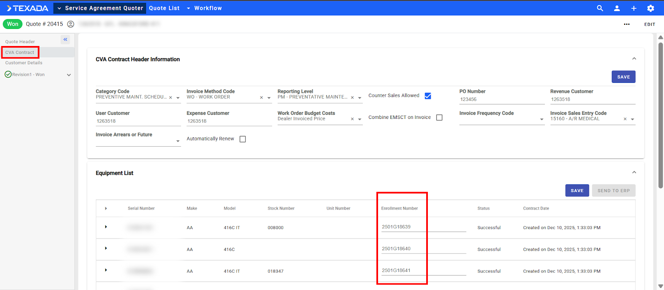Click the customer avatar icon beside quote number
The image size is (664, 290).
point(71,24)
